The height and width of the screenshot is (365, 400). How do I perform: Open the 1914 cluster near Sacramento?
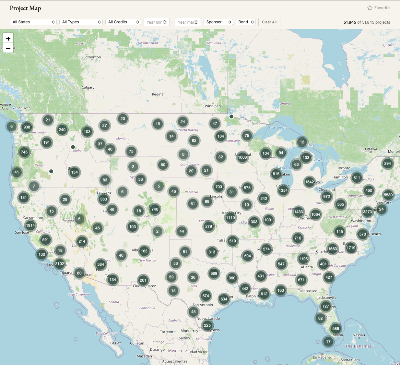pos(30,225)
